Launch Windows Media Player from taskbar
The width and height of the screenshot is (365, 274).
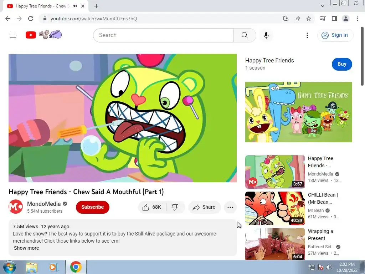53,267
